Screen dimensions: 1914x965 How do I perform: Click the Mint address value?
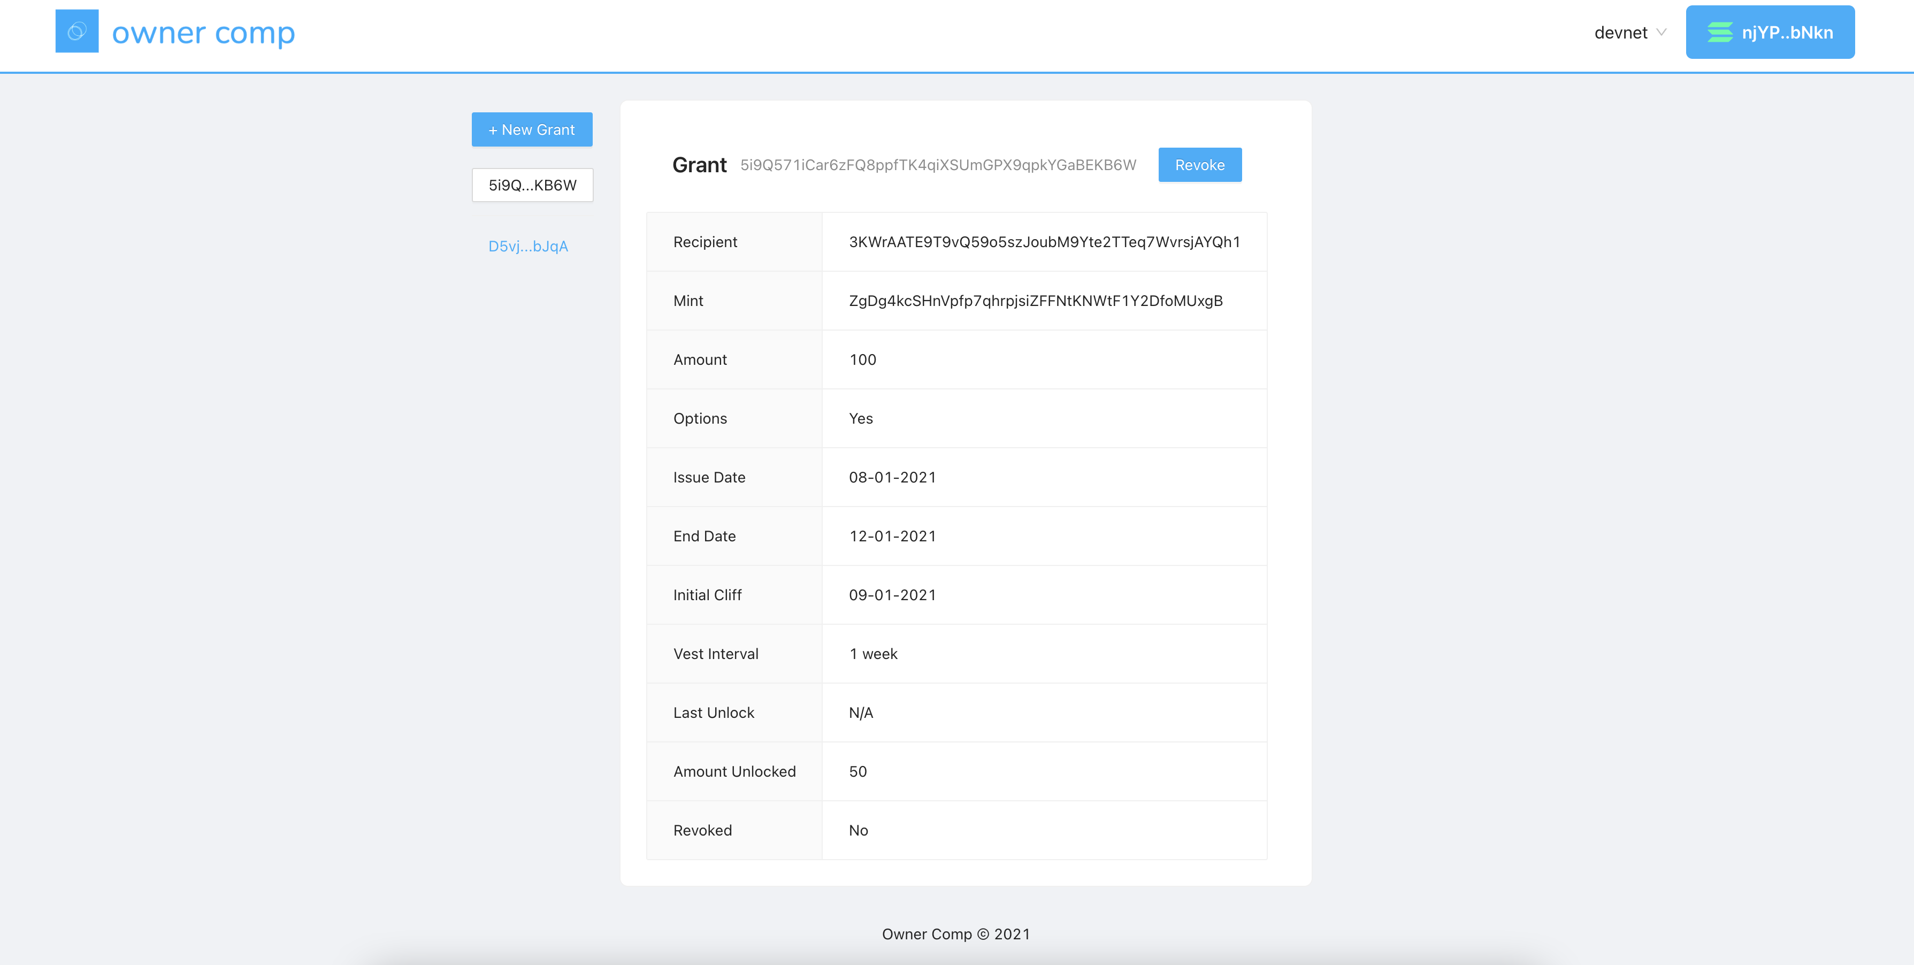click(x=1035, y=300)
